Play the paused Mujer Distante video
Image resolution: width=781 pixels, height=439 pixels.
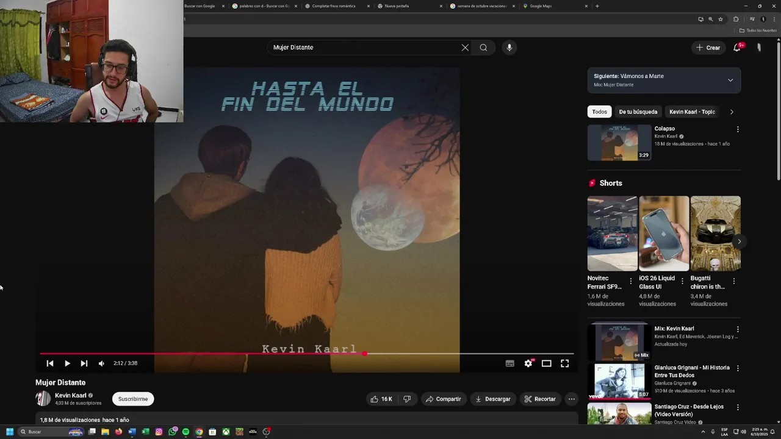[x=67, y=363]
